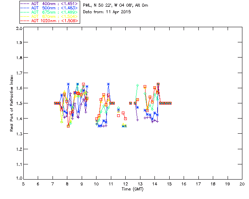Click the 'Real Part of Refractive index' axis label
The width and height of the screenshot is (249, 199).
pyautogui.click(x=11, y=103)
